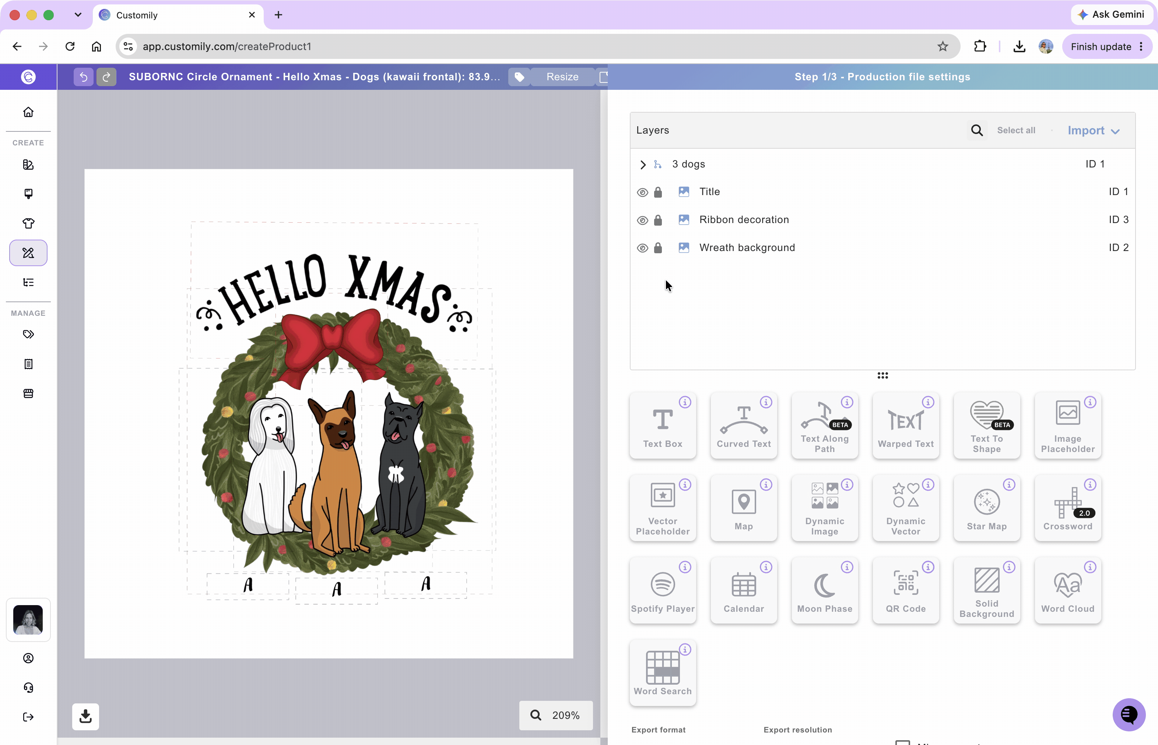This screenshot has width=1158, height=745.
Task: Add a Word Cloud element
Action: [1067, 590]
